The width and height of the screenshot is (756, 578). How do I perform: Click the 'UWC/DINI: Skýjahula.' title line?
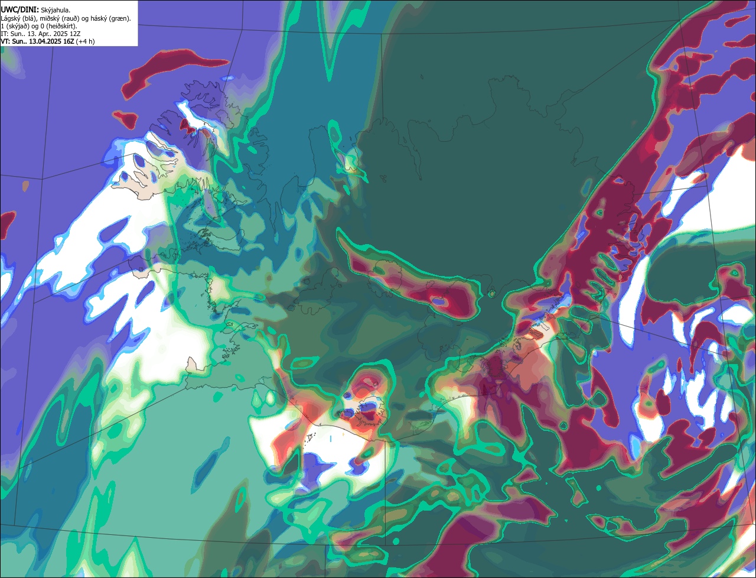click(x=35, y=9)
